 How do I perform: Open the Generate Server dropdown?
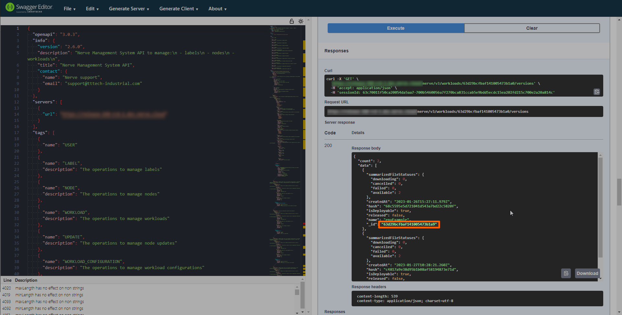129,9
